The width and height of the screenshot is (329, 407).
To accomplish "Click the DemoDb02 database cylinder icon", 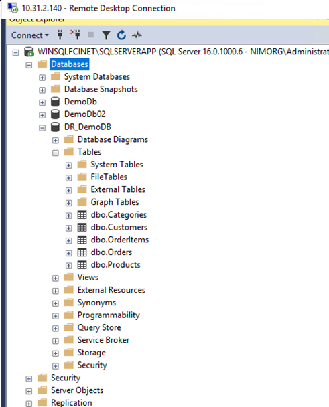I will (x=55, y=114).
